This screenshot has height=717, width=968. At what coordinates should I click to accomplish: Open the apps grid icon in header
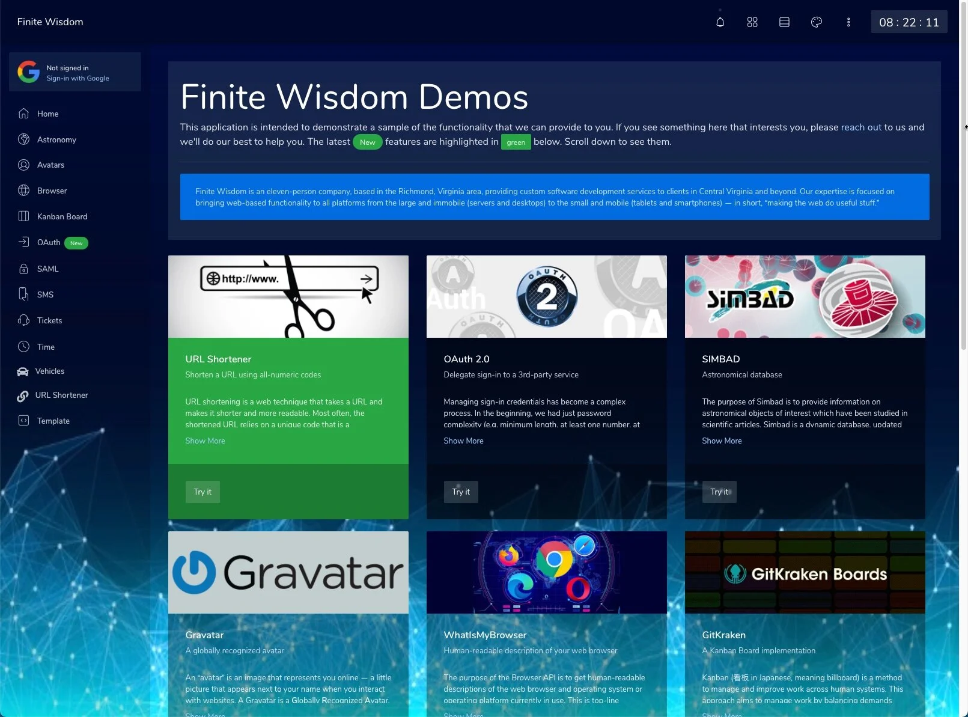click(x=752, y=22)
